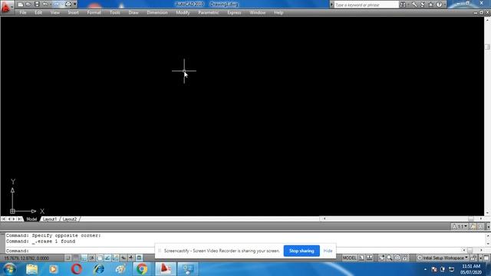Click the binoculars search icon
The height and width of the screenshot is (276, 491).
(403, 5)
